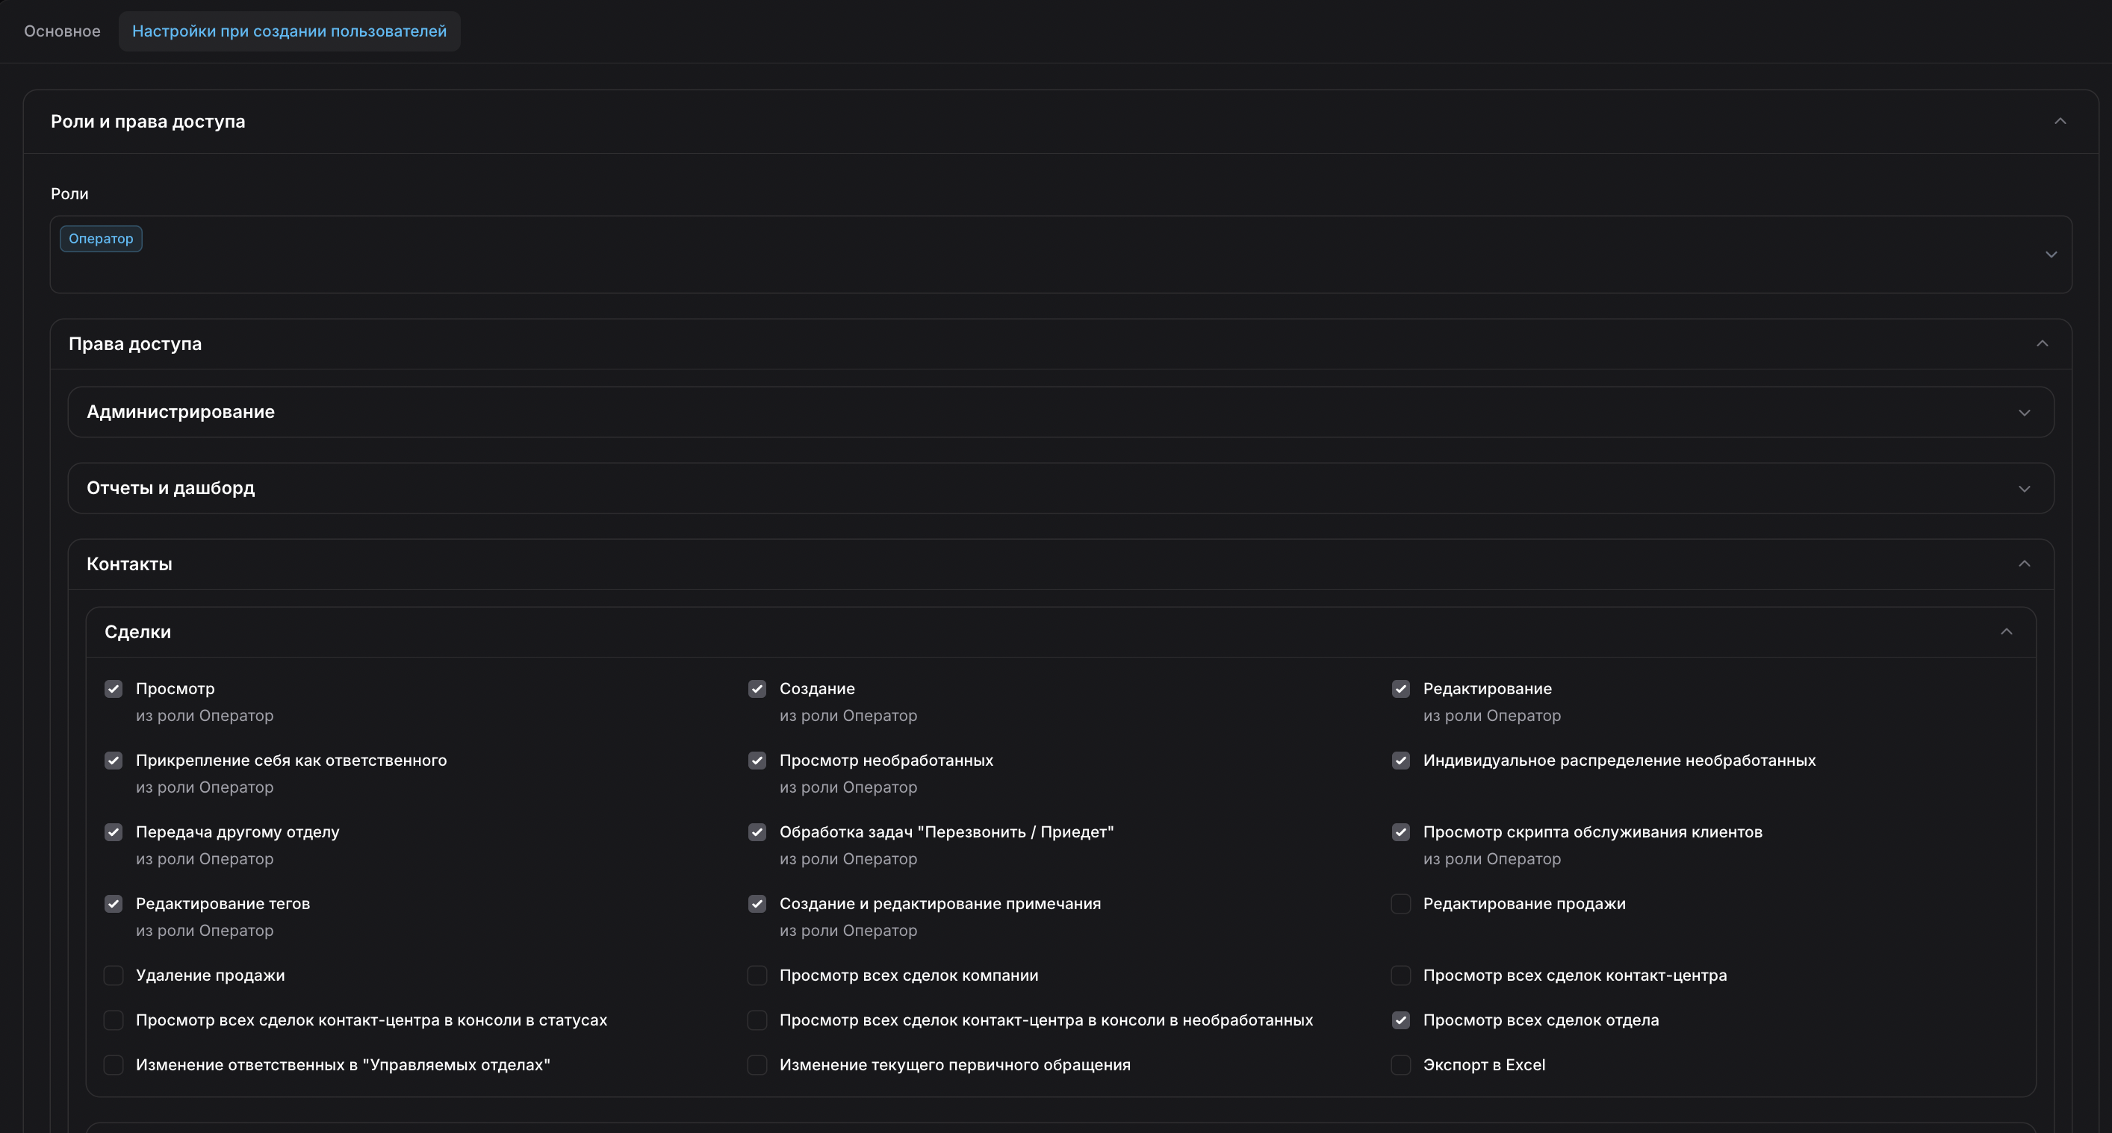Select Настройки при создании пользователей tab
The width and height of the screenshot is (2112, 1133).
tap(288, 31)
